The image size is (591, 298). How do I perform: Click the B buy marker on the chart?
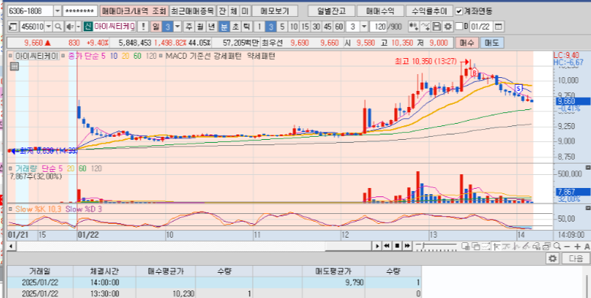pyautogui.click(x=474, y=73)
